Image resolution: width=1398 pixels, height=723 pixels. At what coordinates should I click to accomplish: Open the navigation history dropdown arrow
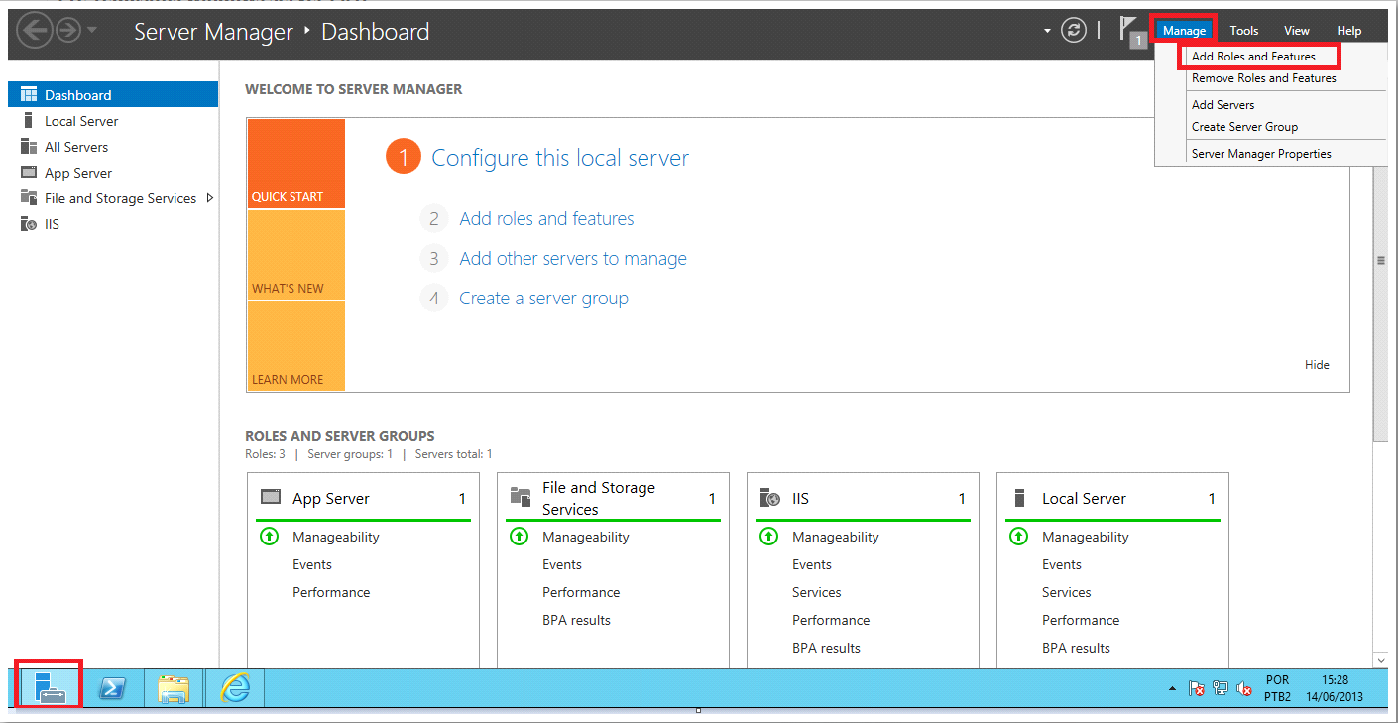tap(92, 31)
